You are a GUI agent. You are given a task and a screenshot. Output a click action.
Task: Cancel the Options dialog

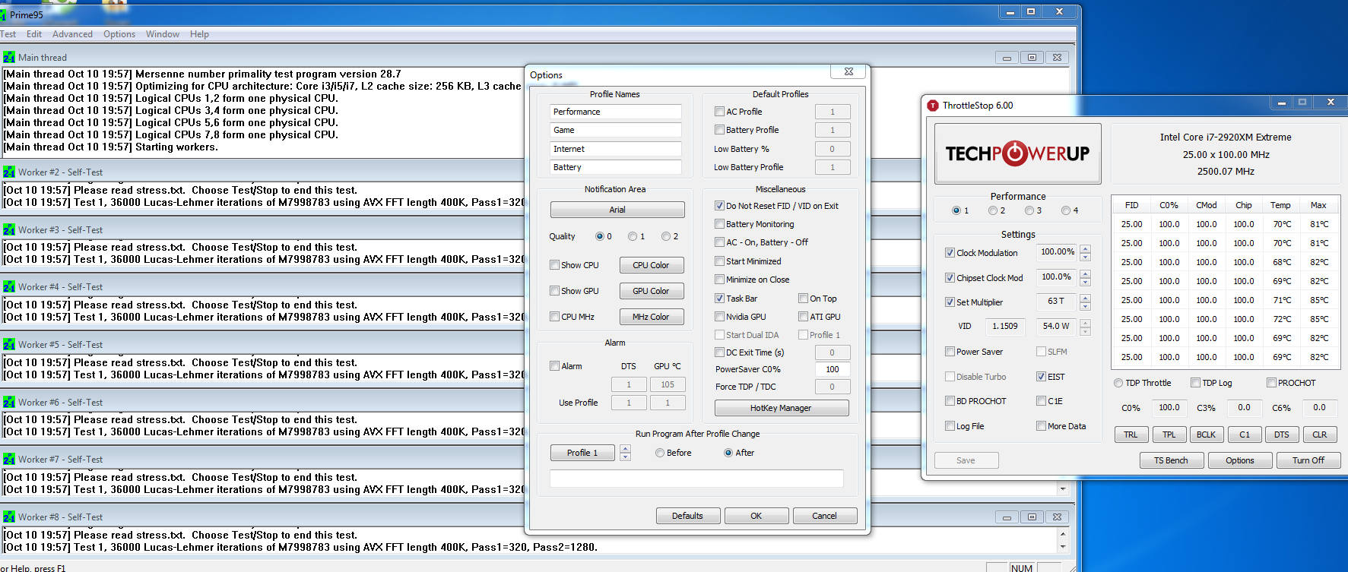[x=825, y=516]
